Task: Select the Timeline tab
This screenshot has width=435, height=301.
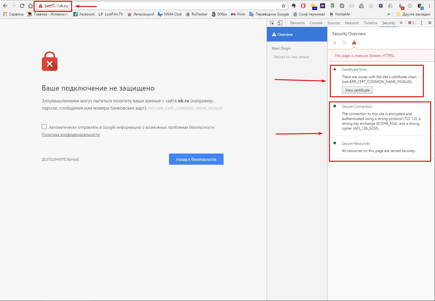Action: point(370,23)
